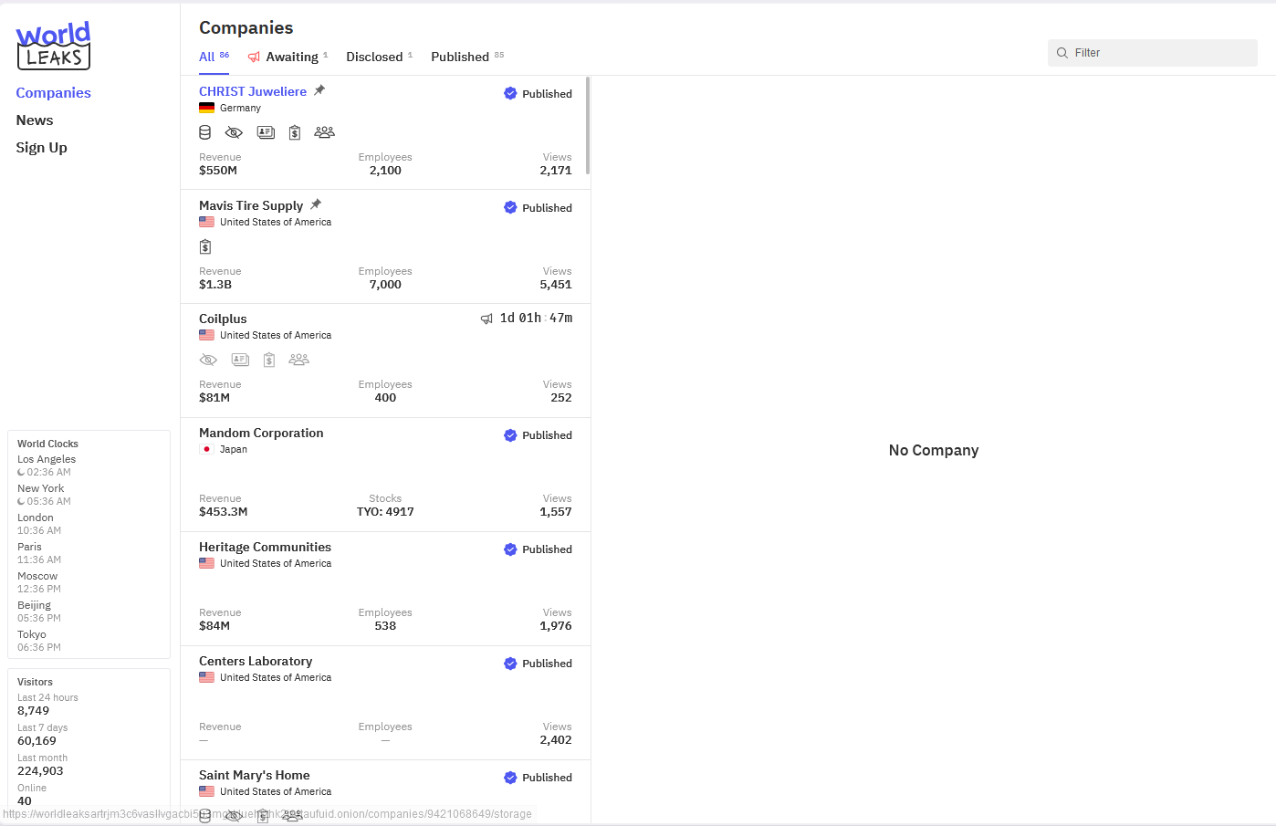Go to News in the sidebar
Viewport: 1276px width, 826px height.
coord(35,120)
